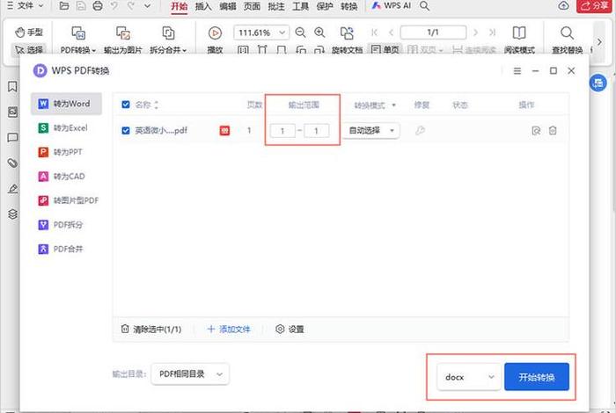The image size is (616, 413).
Task: Click 清除选中(1/1) clear selected
Action: click(151, 329)
